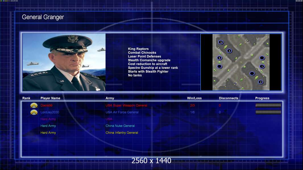Click Starts with Stealth Fighter text

[148, 71]
